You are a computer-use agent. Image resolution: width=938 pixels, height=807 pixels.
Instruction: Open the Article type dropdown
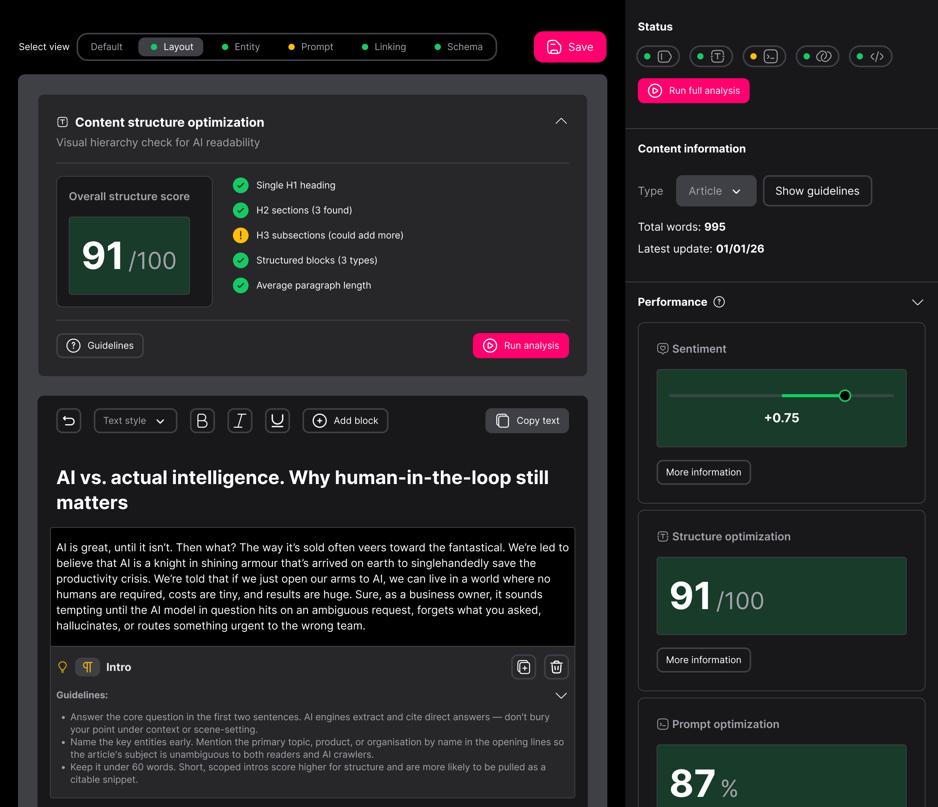click(x=716, y=191)
